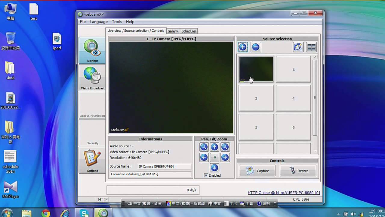Zoom in with the PTZ magnifier
Image resolution: width=385 pixels, height=217 pixels.
[x=225, y=147]
